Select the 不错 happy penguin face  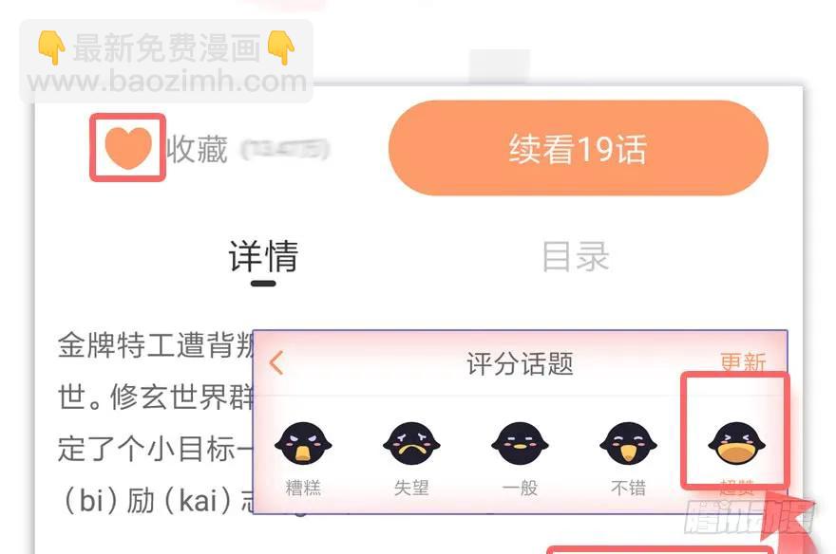(628, 443)
